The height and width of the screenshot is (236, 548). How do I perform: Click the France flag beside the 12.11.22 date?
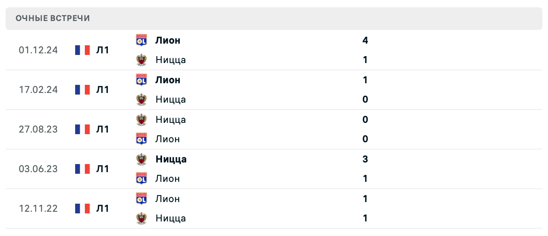[82, 209]
